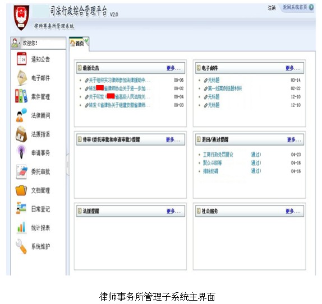The image size is (322, 304).
Task: Open the 通知公告 calendar icon
Action: point(21,59)
